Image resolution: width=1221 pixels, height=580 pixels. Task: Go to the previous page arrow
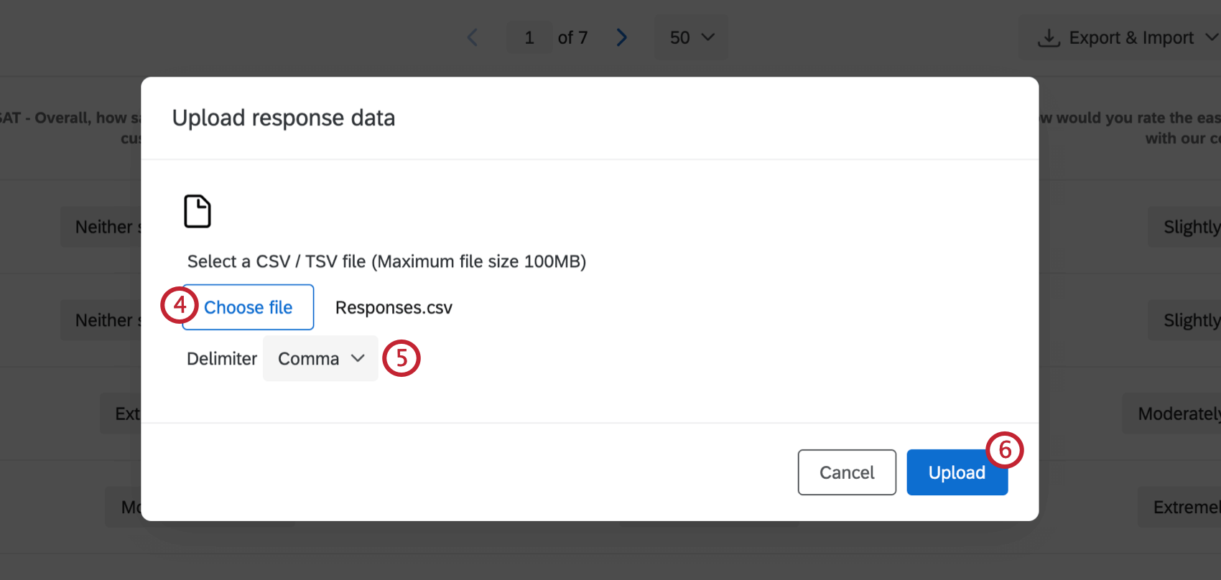[473, 37]
